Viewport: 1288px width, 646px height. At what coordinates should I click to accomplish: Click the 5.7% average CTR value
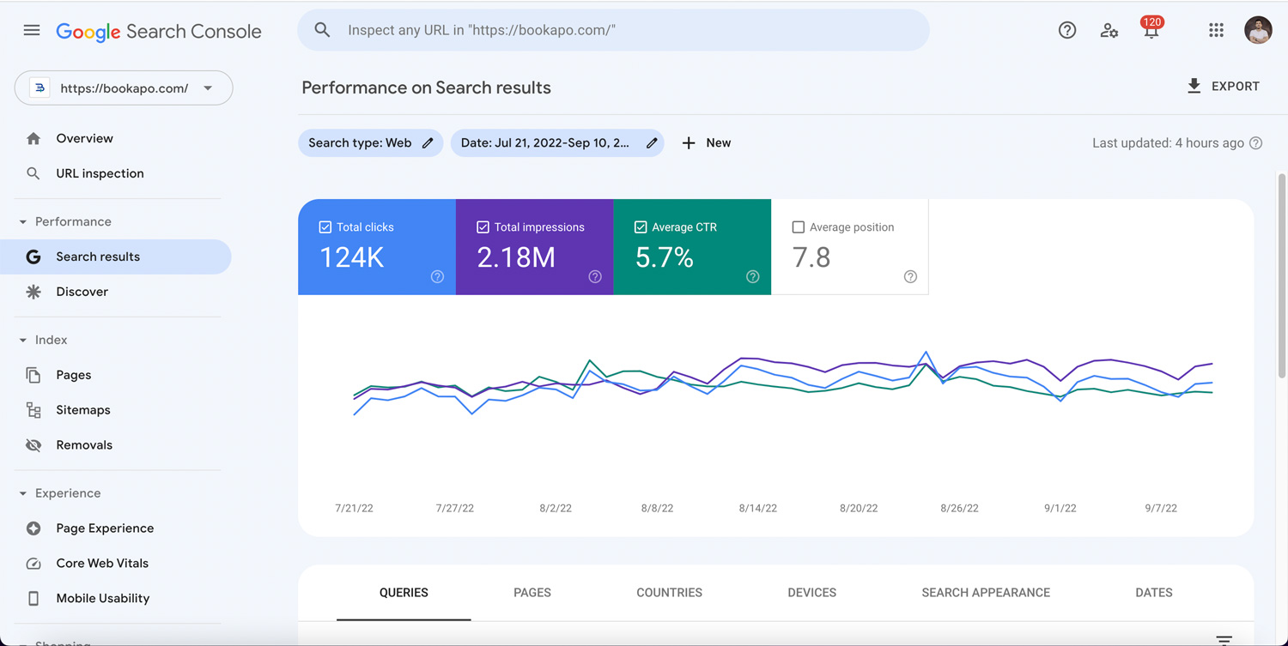665,257
